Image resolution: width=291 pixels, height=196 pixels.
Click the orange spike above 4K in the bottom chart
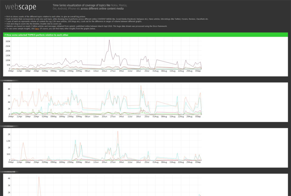tap(39, 177)
